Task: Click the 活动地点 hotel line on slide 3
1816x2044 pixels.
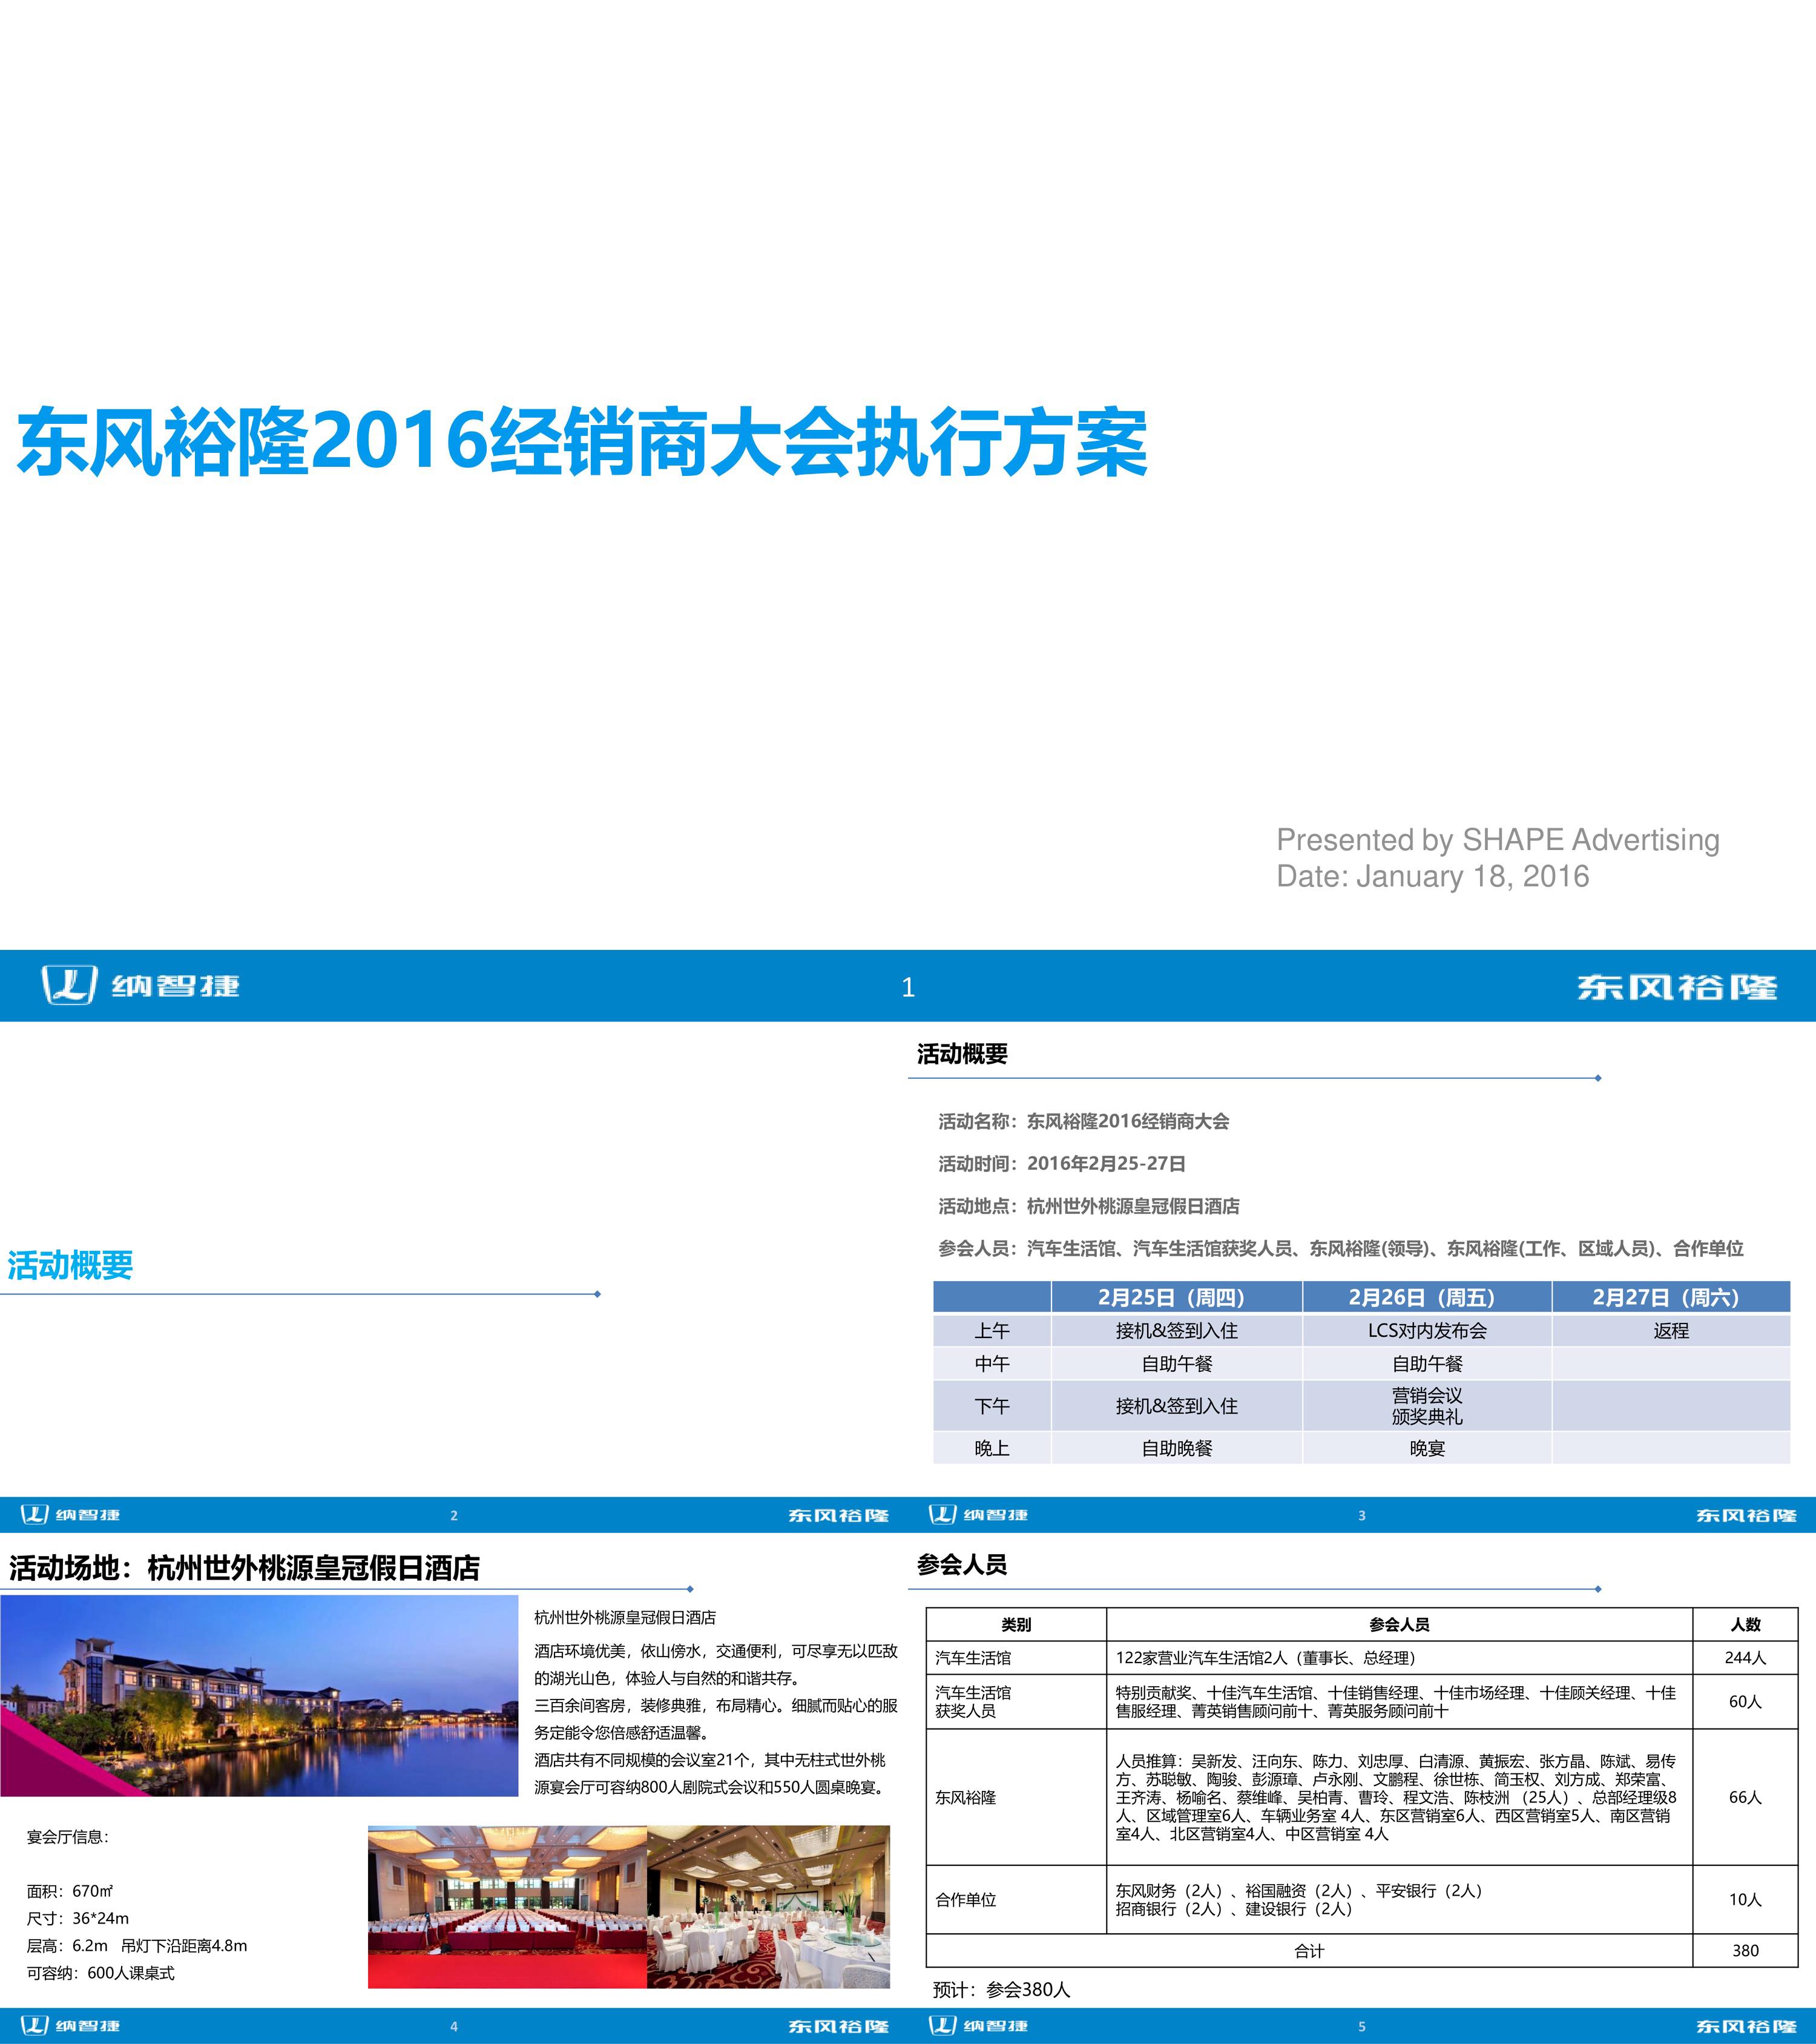Action: (x=1089, y=1206)
